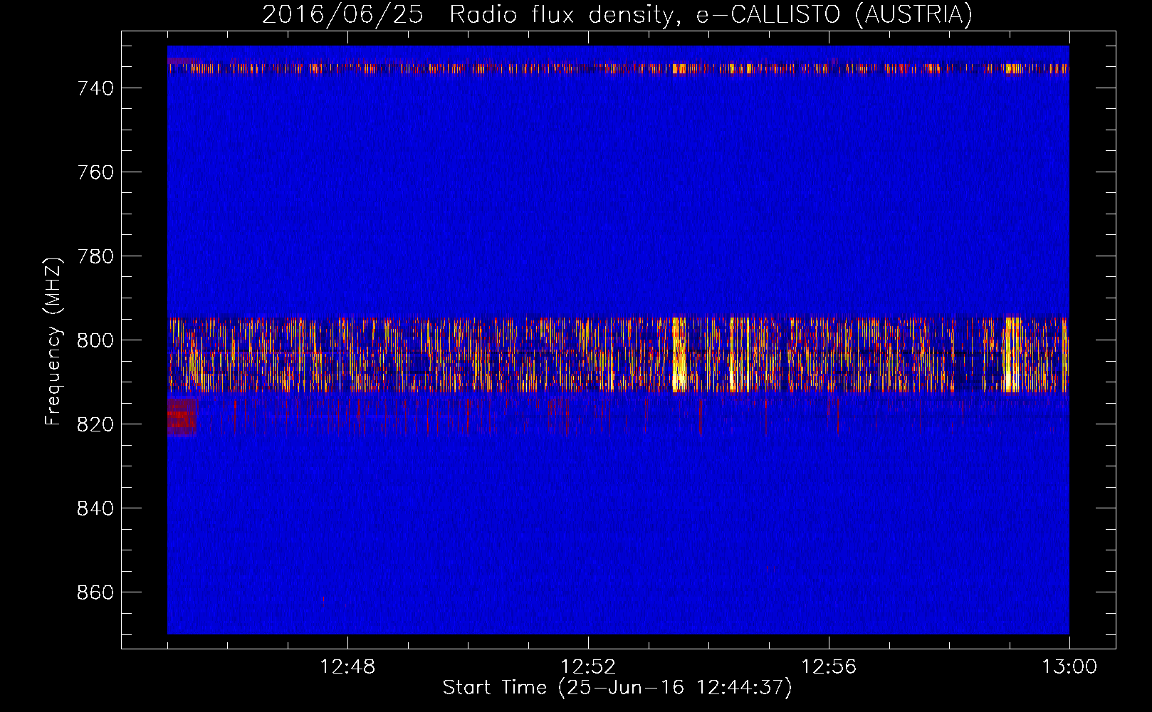Click the 840 frequency tick label
The width and height of the screenshot is (1152, 712).
[95, 508]
